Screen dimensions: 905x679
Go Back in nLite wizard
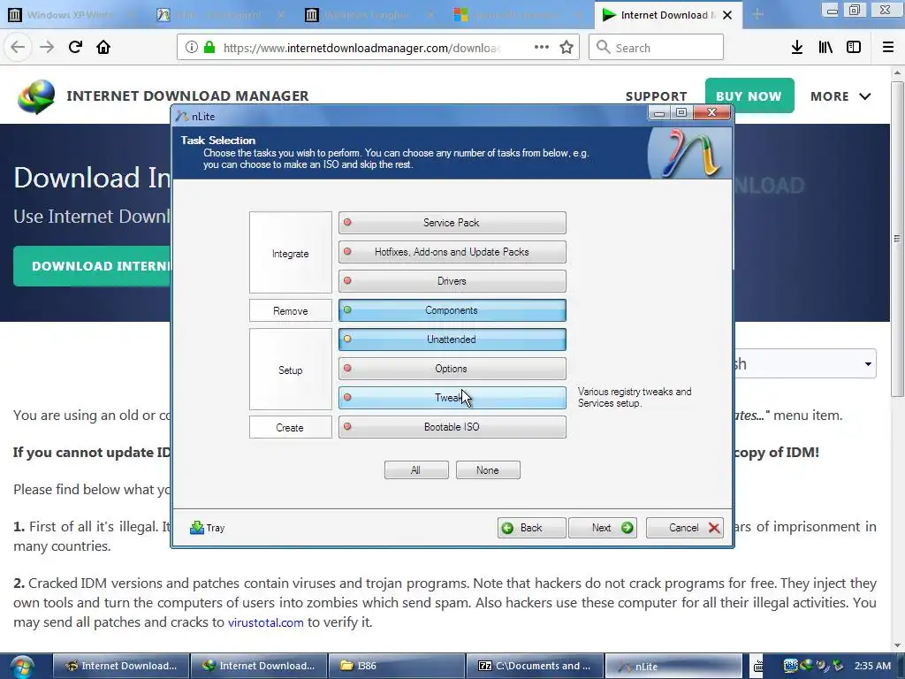531,528
